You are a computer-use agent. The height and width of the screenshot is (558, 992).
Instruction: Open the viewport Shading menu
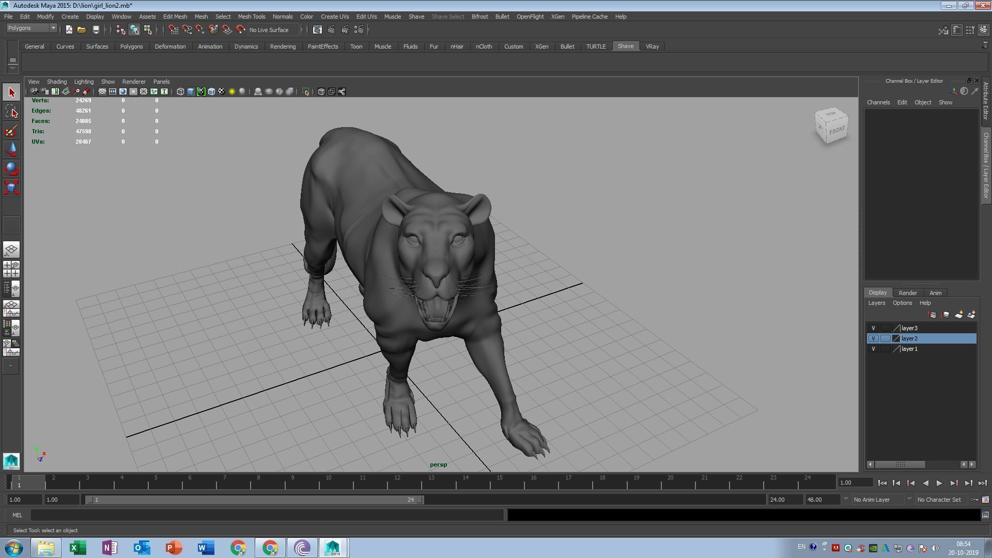tap(57, 82)
